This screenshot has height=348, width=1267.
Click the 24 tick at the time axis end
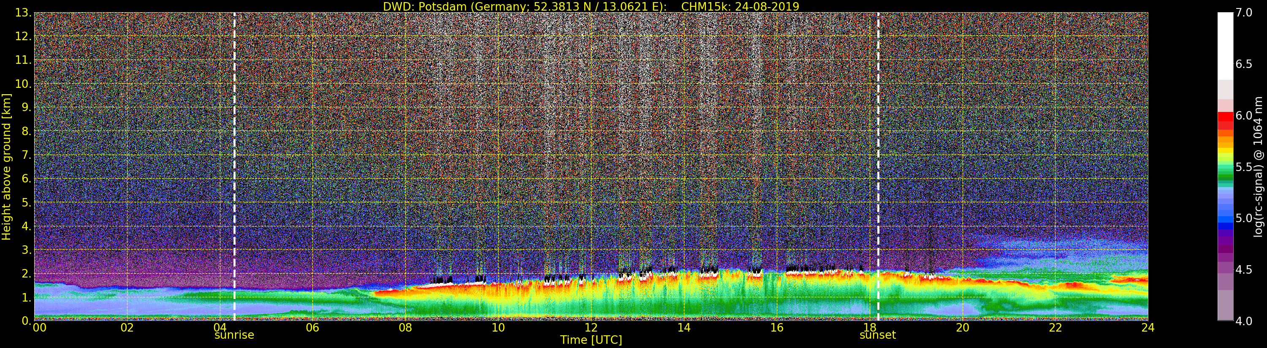(1148, 328)
